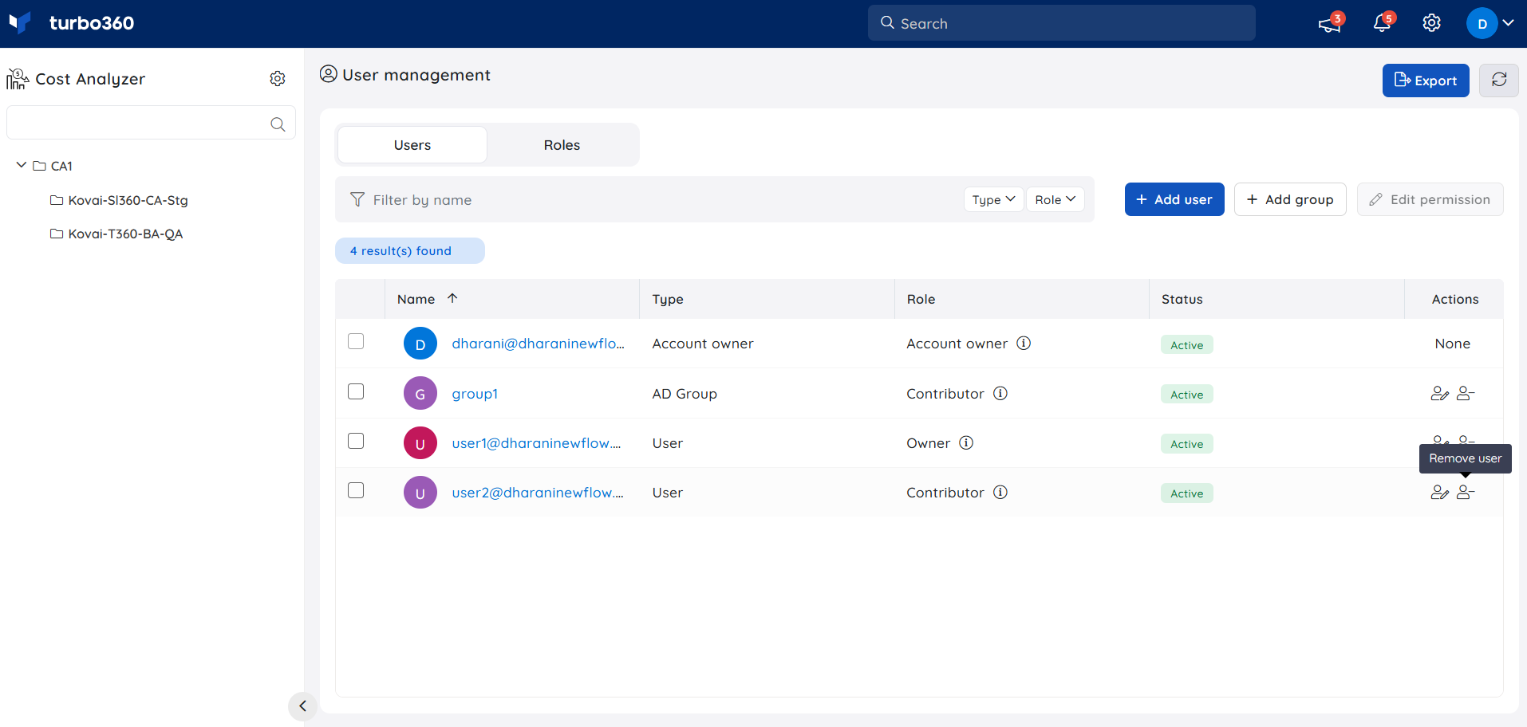
Task: Click the filter funnel icon
Action: [x=357, y=199]
